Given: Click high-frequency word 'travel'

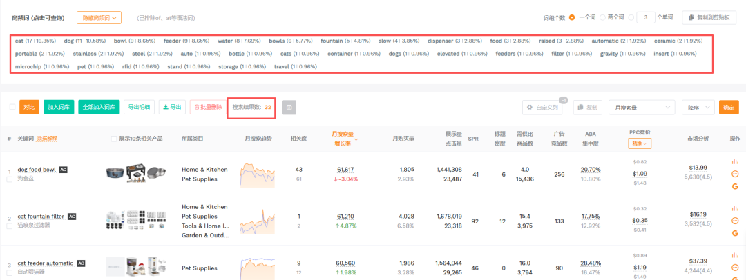Looking at the screenshot, I should point(296,67).
